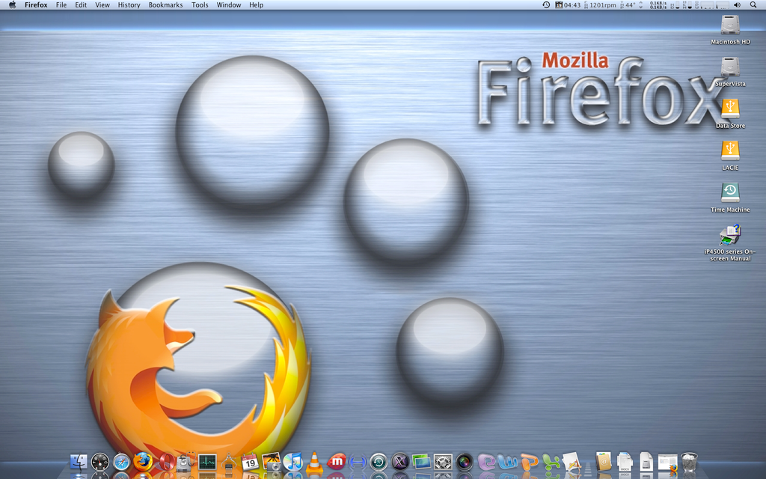Open Finder from the dock
766x479 pixels.
coord(79,461)
